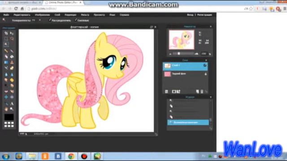Select the Zoom tool in toolbox
Viewport: 287px width, 161px height.
pos(12,109)
